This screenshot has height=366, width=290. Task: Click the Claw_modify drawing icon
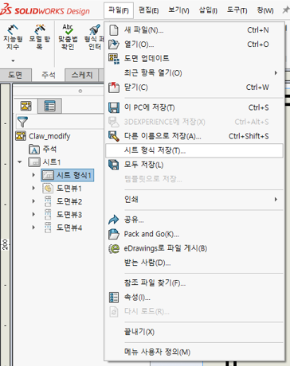[x=21, y=136]
